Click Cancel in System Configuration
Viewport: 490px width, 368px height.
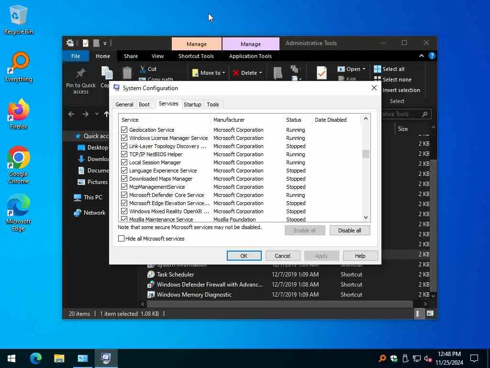pos(282,256)
